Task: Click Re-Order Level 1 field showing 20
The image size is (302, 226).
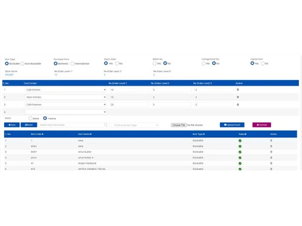Action: point(129,104)
